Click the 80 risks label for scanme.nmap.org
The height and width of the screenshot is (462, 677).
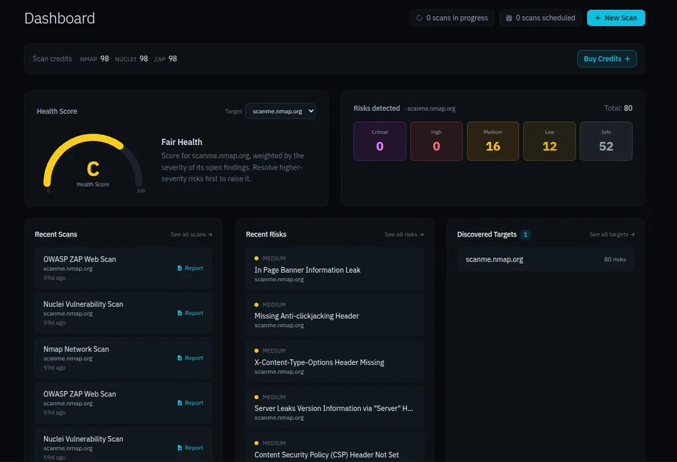(615, 259)
